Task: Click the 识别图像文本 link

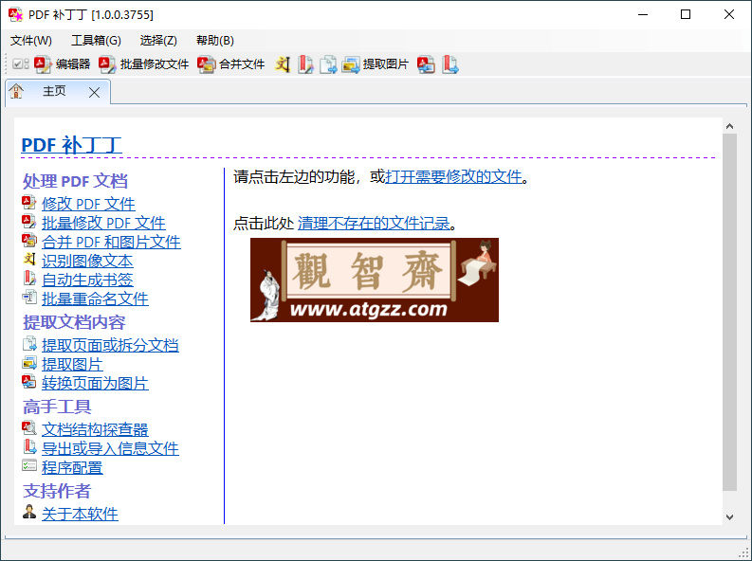Action: coord(87,261)
